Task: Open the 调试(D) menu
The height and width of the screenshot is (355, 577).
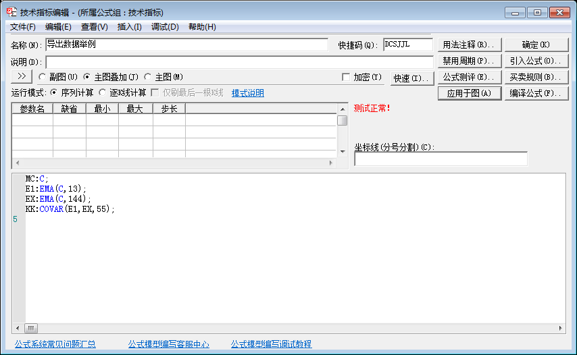Action: click(165, 27)
